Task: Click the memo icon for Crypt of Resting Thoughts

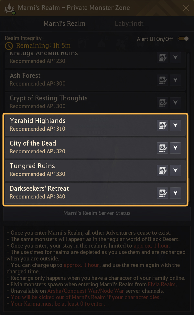Action: pyautogui.click(x=163, y=103)
